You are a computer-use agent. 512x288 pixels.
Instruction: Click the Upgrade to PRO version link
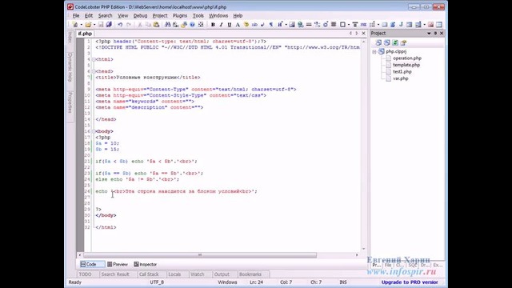[x=410, y=282]
